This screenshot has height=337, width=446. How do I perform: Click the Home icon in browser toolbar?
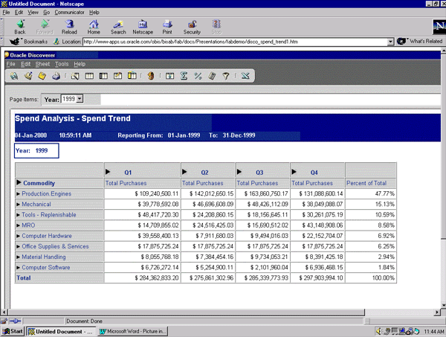click(x=94, y=27)
